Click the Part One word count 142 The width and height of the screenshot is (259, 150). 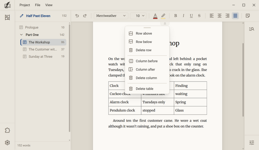click(x=62, y=35)
